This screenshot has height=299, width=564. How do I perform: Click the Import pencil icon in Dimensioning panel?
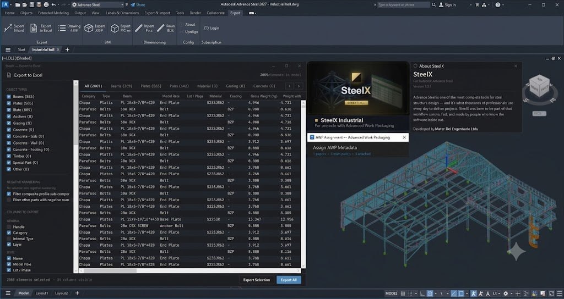click(138, 28)
